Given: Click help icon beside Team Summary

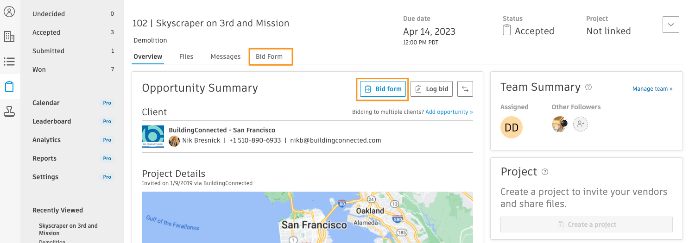Looking at the screenshot, I should pos(588,87).
